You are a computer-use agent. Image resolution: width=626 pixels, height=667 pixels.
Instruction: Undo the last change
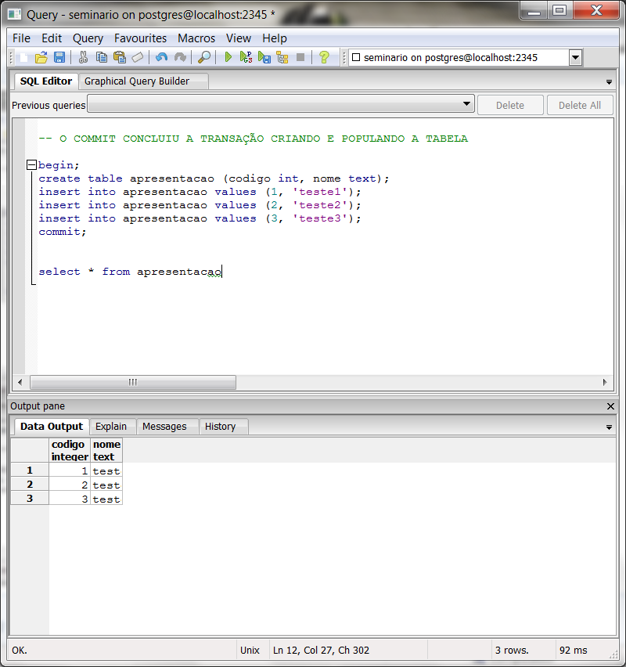click(162, 57)
